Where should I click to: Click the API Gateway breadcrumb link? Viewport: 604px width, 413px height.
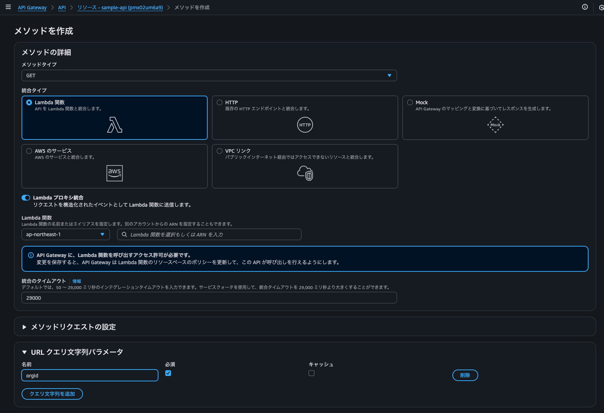click(x=32, y=7)
